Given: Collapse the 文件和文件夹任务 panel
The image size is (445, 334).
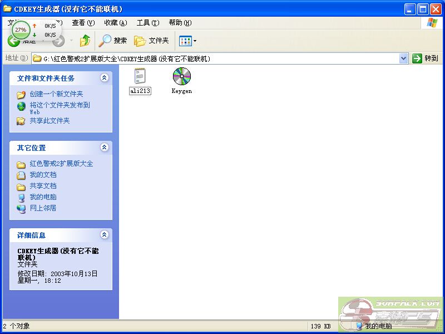Looking at the screenshot, I should pos(104,78).
